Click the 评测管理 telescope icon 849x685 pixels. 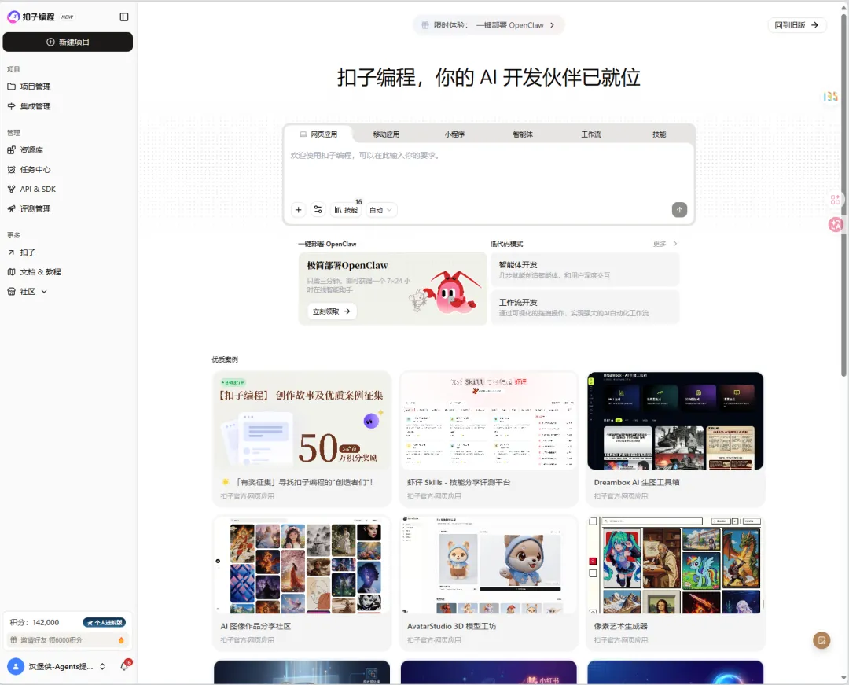tap(11, 208)
